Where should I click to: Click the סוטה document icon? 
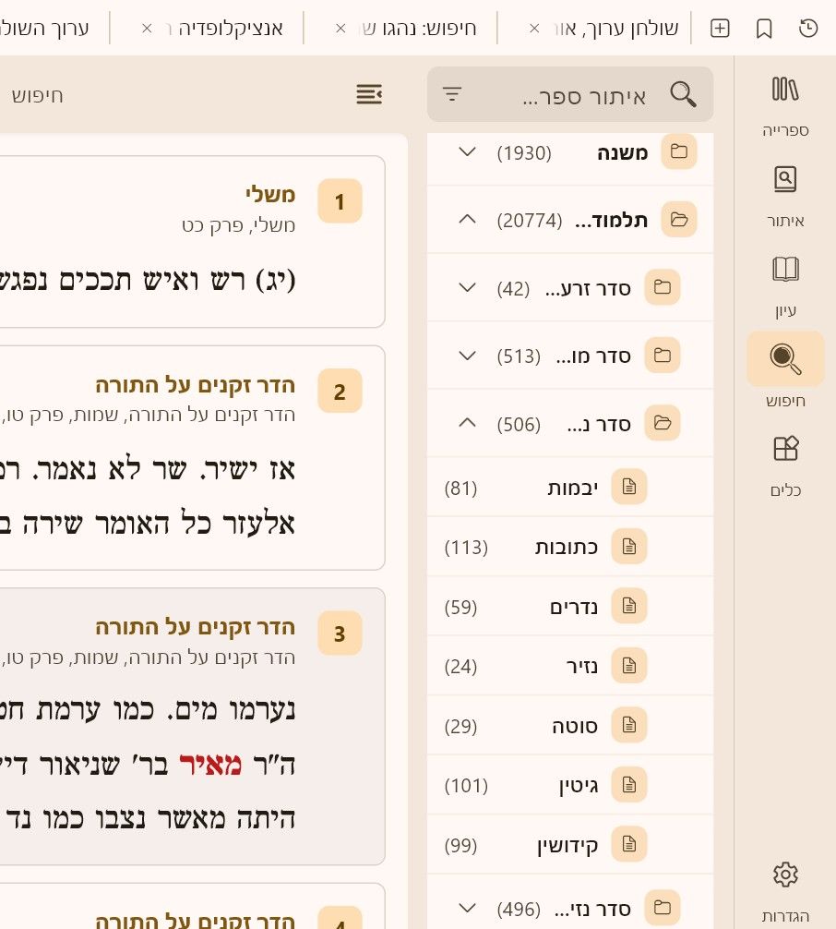pyautogui.click(x=628, y=725)
